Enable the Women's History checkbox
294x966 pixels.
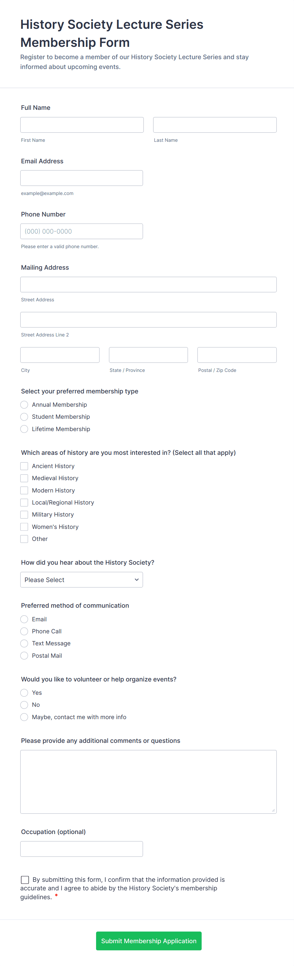coord(24,527)
